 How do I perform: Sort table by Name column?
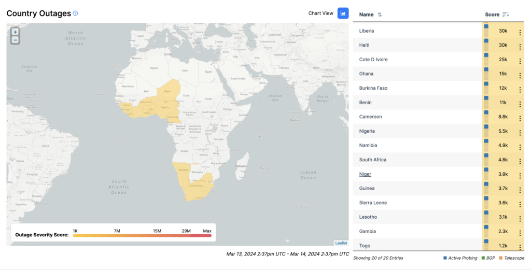coord(380,15)
